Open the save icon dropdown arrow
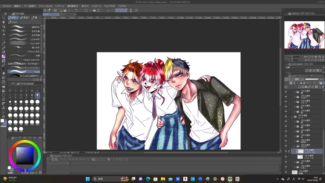Screen dimensions: 325x183 [x=72, y=10]
